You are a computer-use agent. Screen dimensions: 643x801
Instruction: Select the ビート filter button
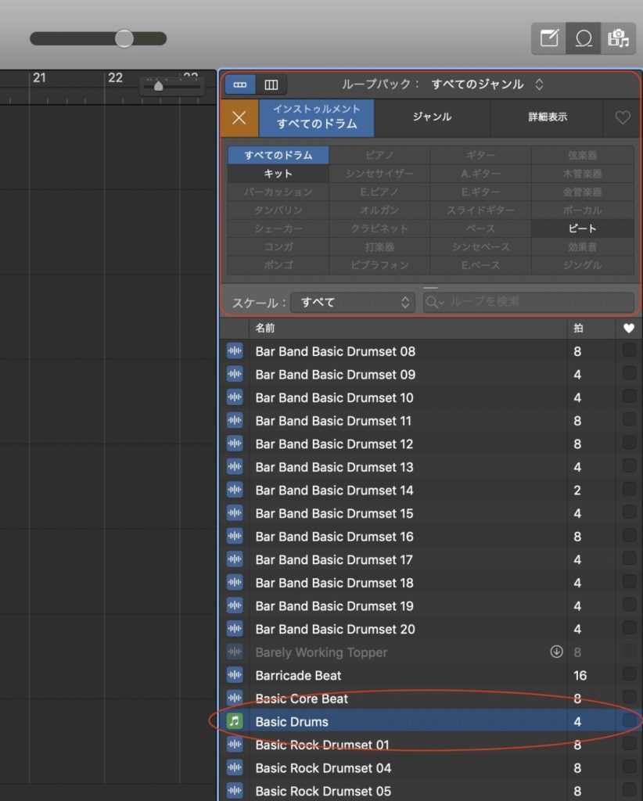click(582, 228)
